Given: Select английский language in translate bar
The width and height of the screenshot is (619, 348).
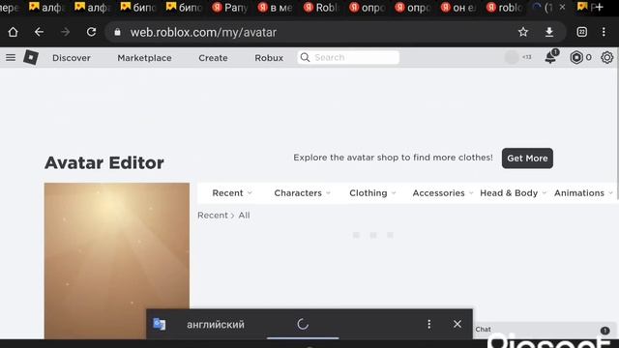Looking at the screenshot, I should pyautogui.click(x=216, y=325).
